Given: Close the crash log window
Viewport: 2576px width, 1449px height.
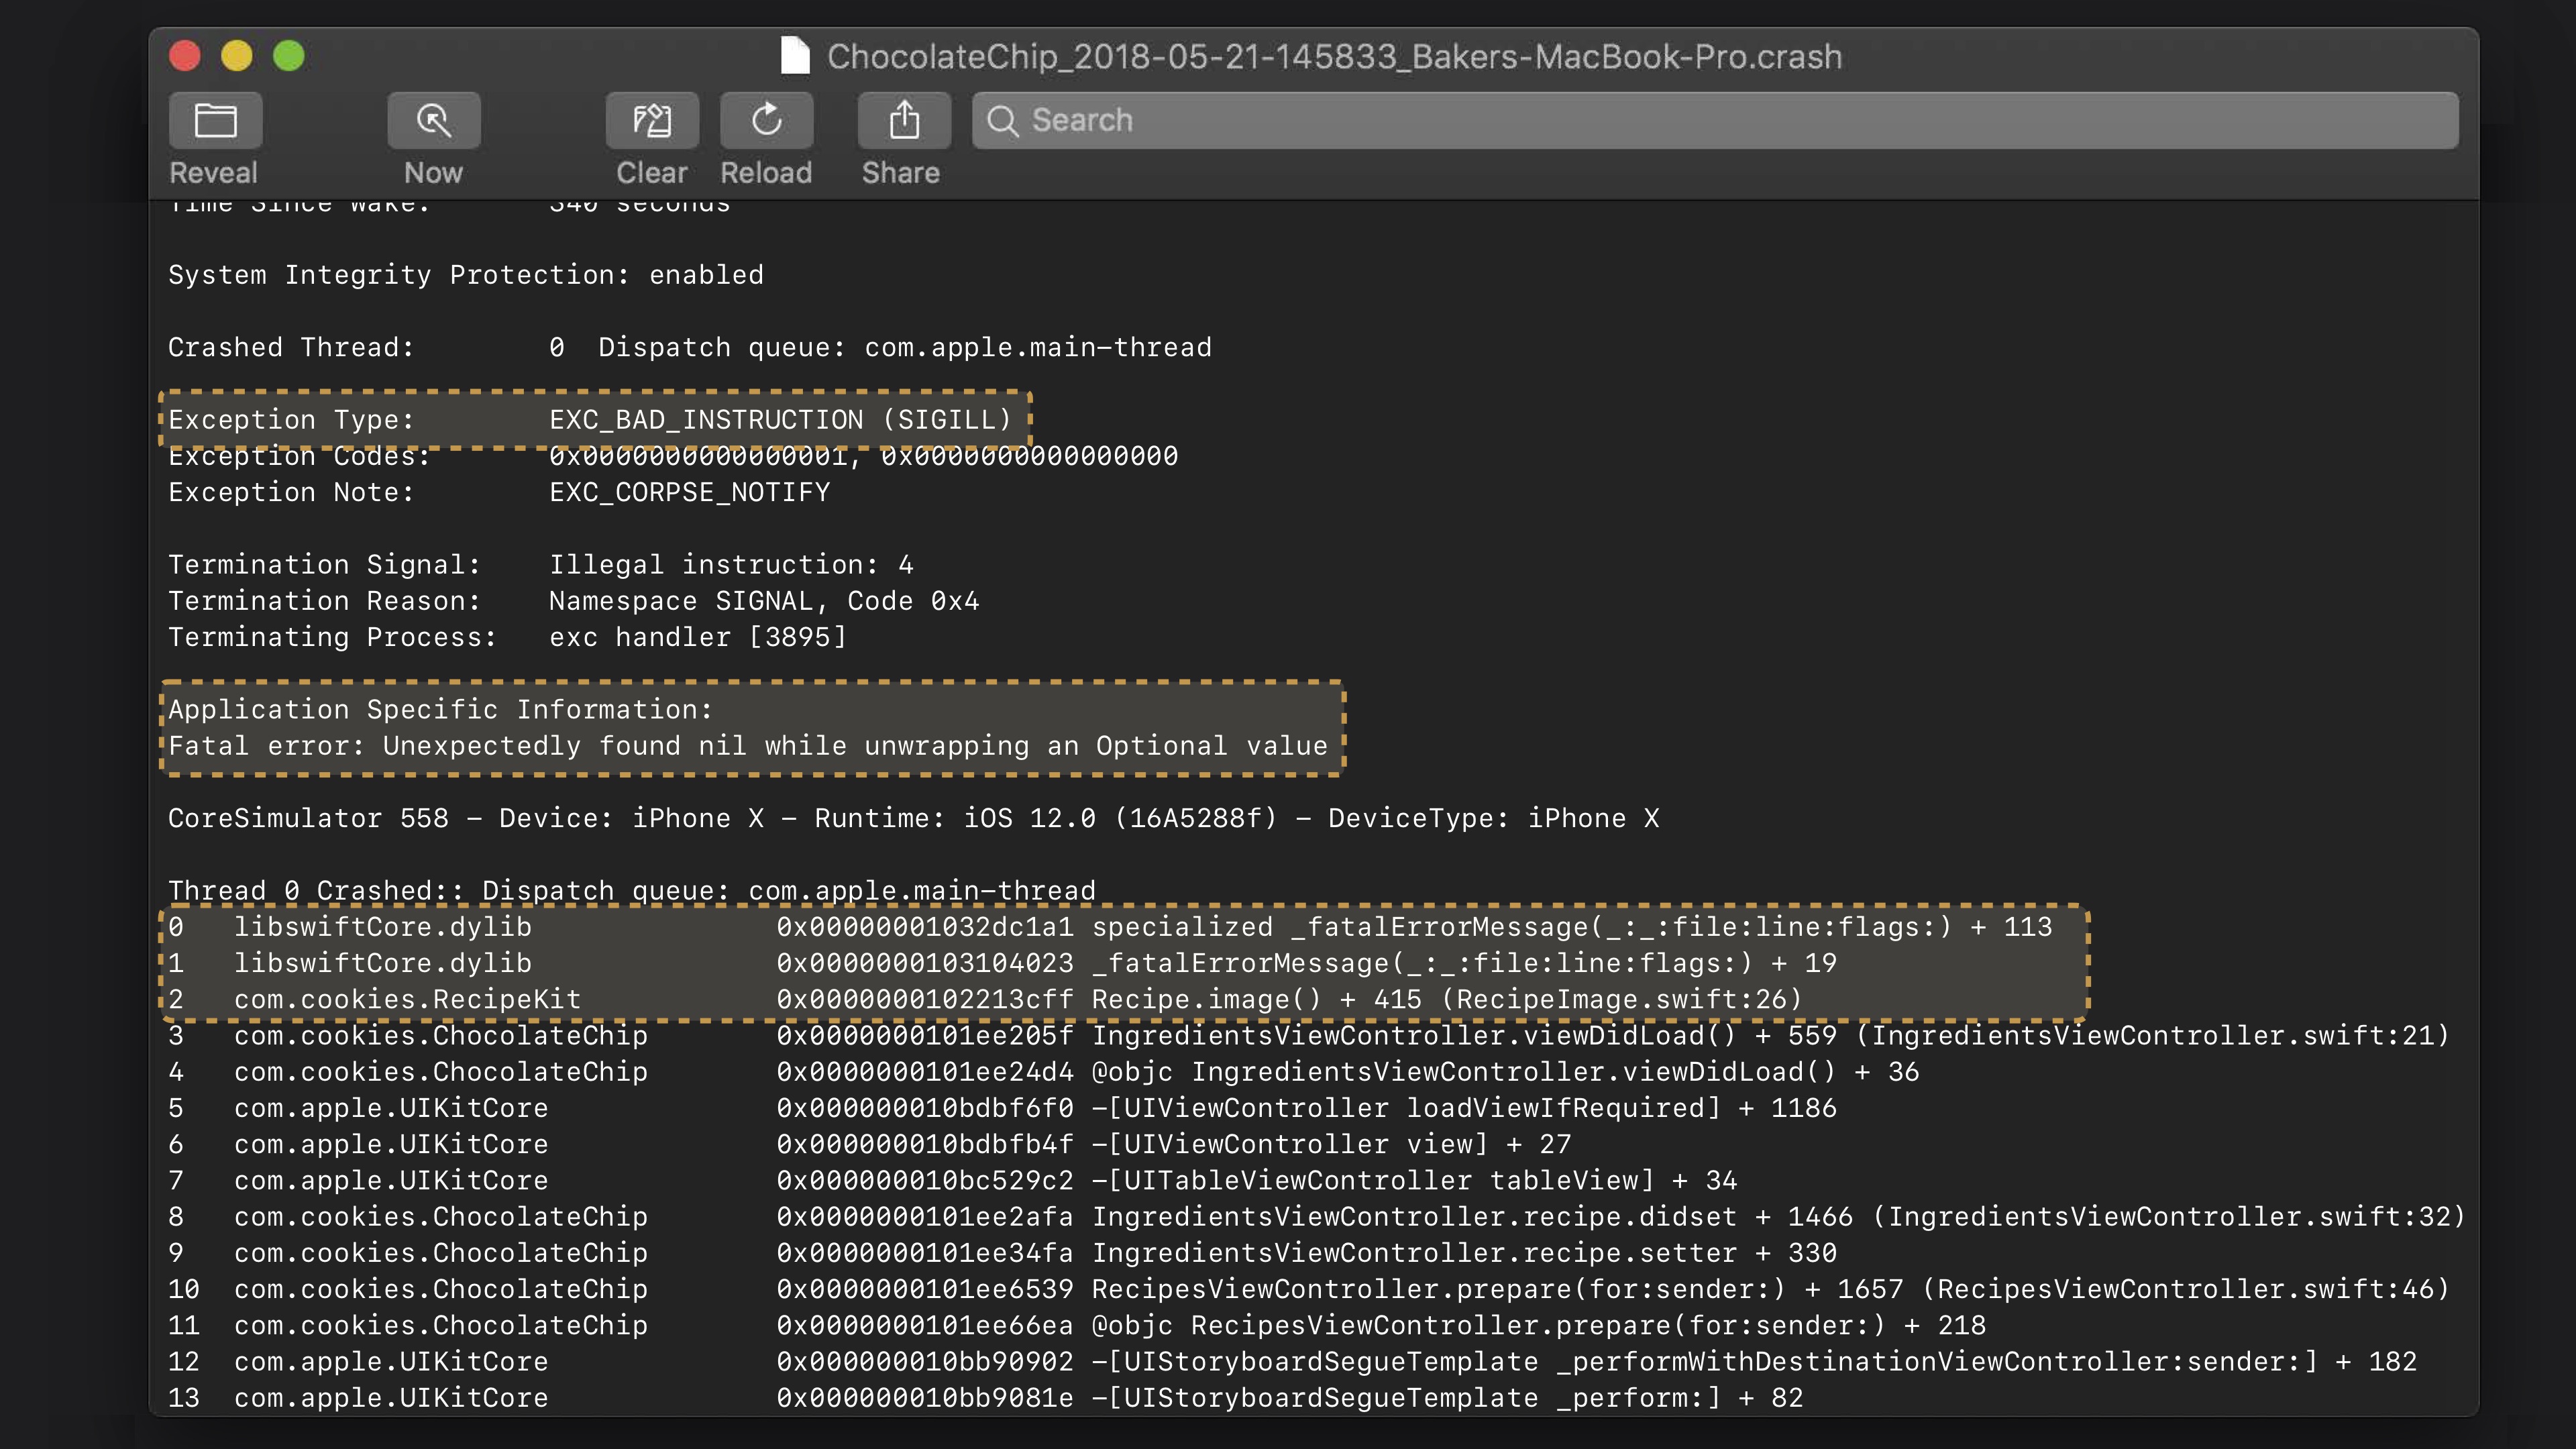Looking at the screenshot, I should point(185,56).
